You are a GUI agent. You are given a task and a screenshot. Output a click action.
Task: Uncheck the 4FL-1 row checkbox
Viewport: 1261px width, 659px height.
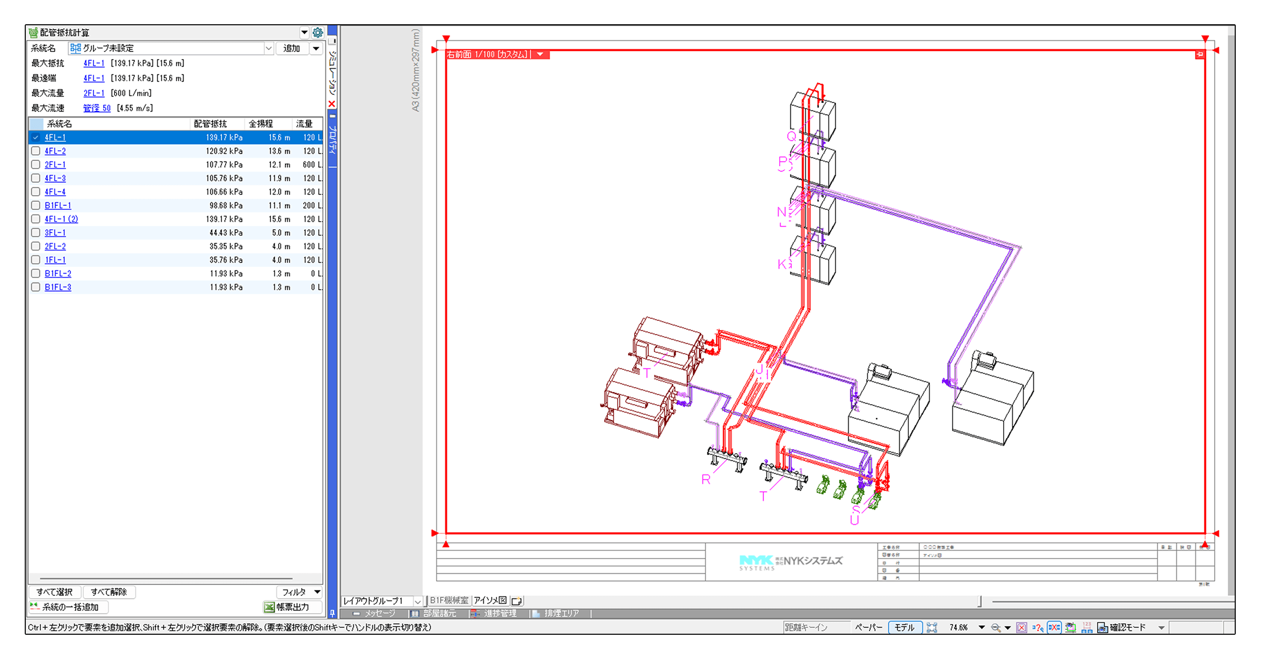pos(36,137)
